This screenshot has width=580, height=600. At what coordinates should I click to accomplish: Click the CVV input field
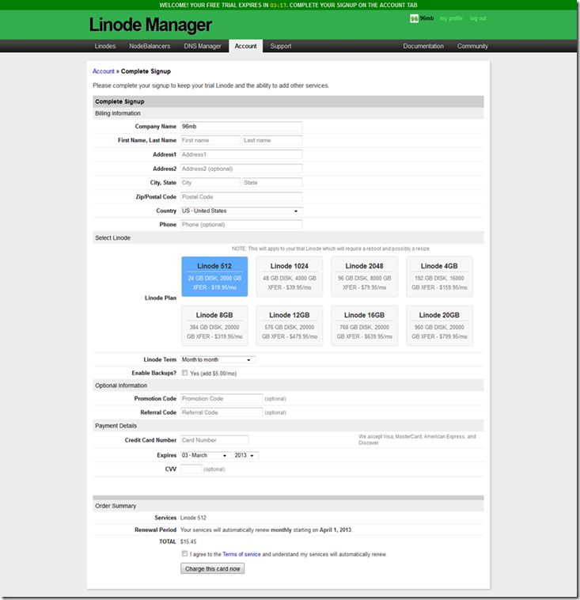click(191, 469)
